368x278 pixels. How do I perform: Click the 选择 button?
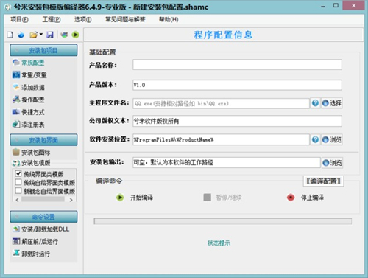point(332,103)
